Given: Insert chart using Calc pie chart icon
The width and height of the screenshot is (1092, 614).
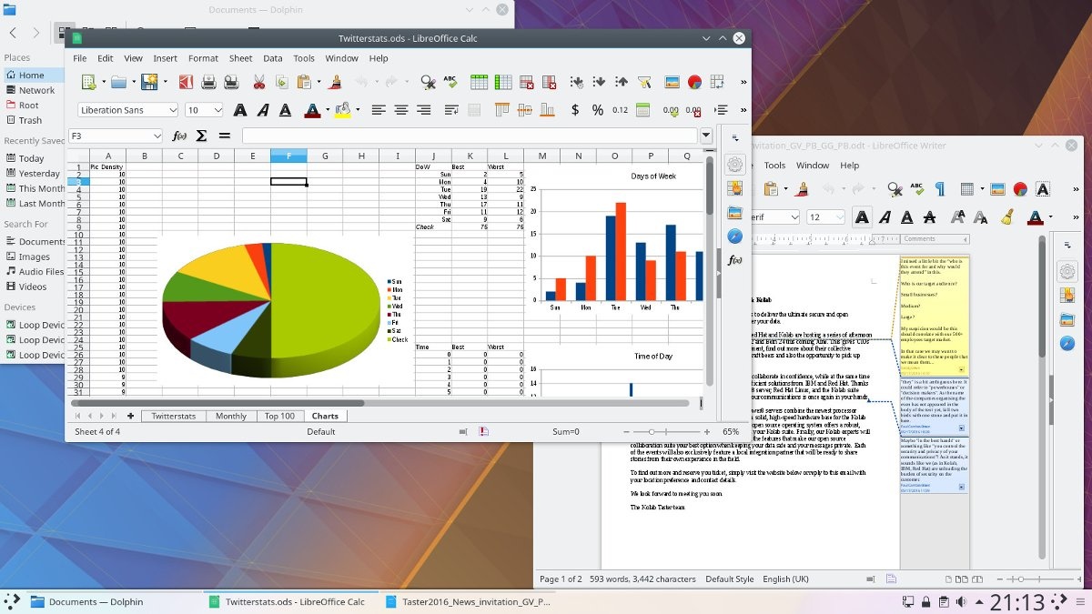Looking at the screenshot, I should click(694, 82).
